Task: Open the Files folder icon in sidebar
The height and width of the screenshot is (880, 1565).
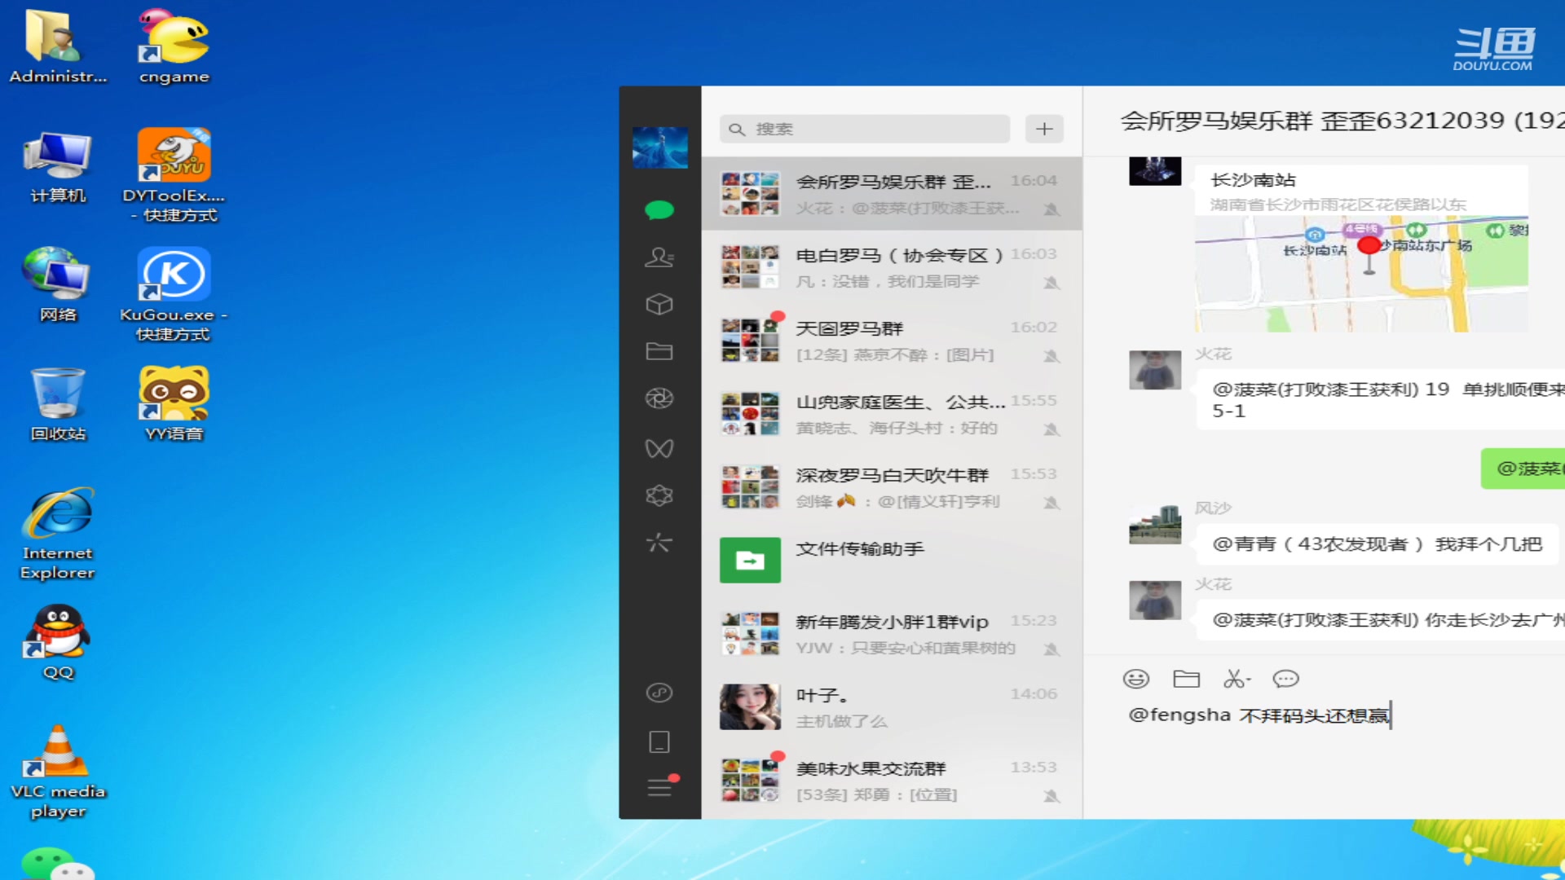Action: pos(659,351)
